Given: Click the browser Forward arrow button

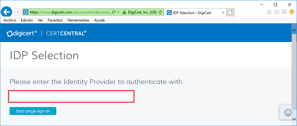Looking at the screenshot, I should [x=17, y=12].
